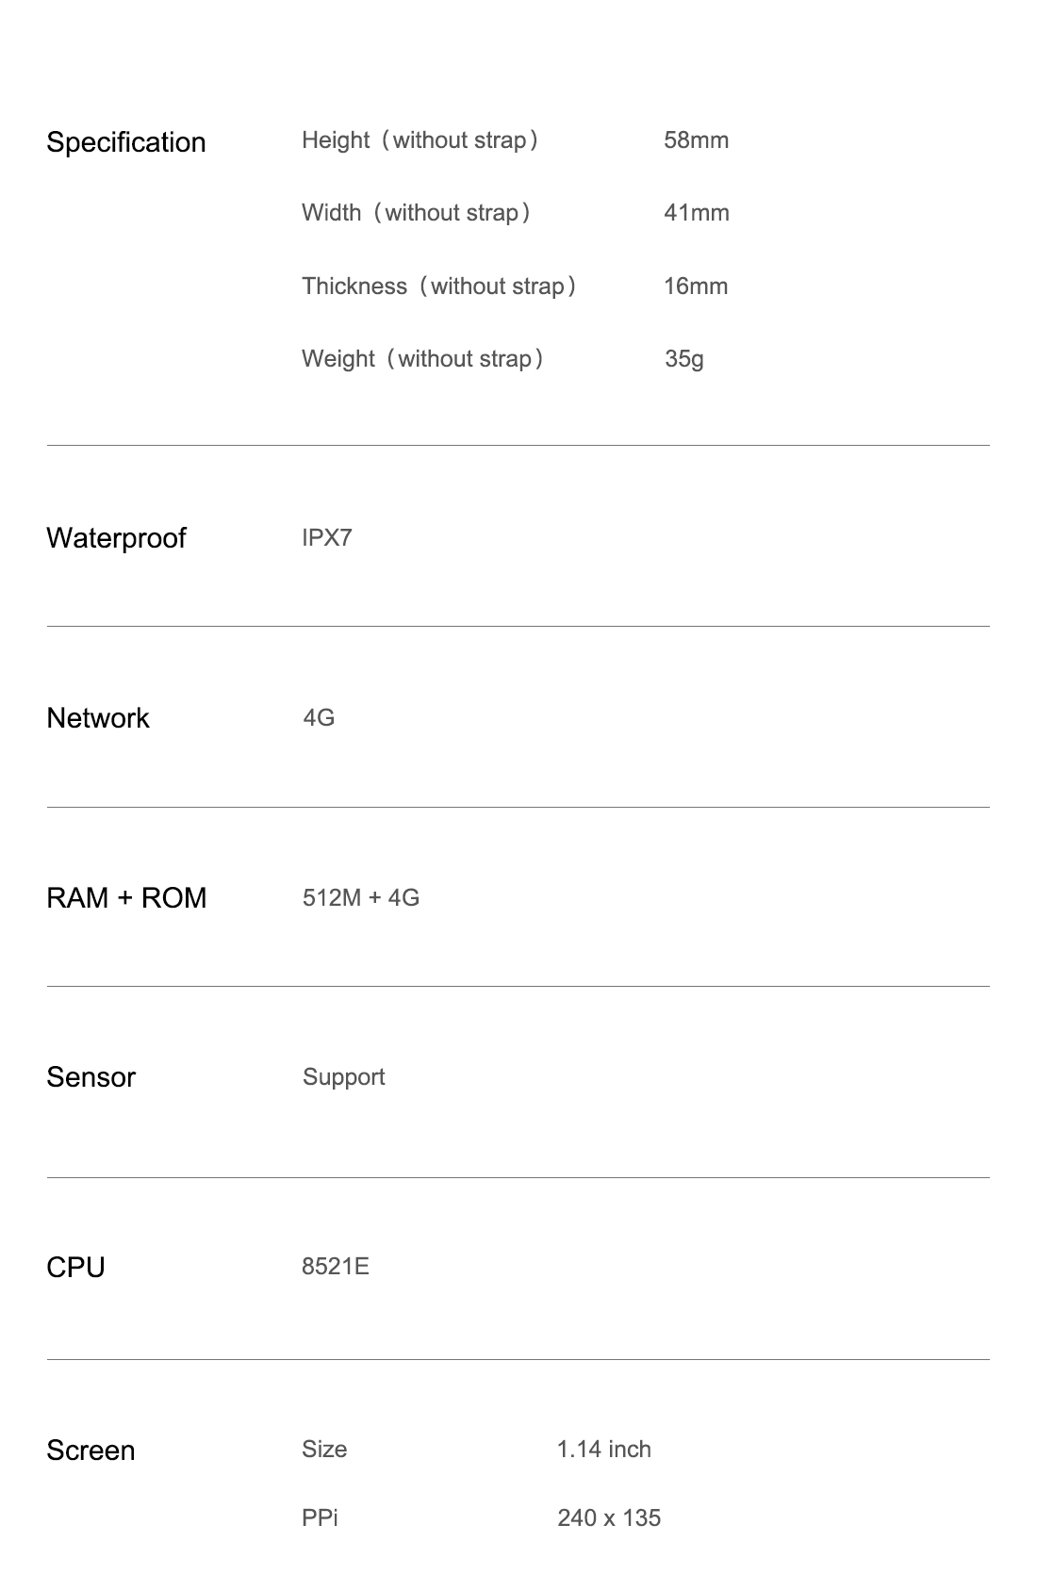Select the Height (without strap) label
The image size is (1037, 1574).
[x=420, y=140]
